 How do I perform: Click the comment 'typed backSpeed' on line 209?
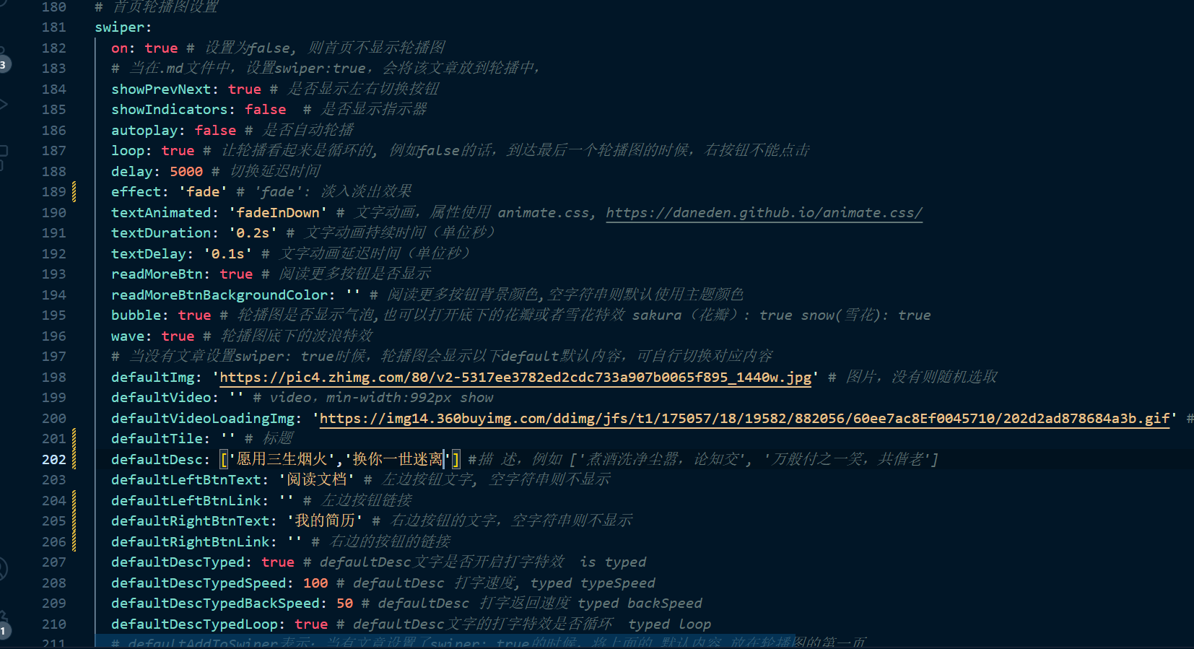click(640, 604)
